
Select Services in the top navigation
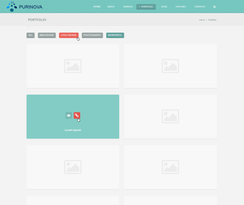[128, 7]
